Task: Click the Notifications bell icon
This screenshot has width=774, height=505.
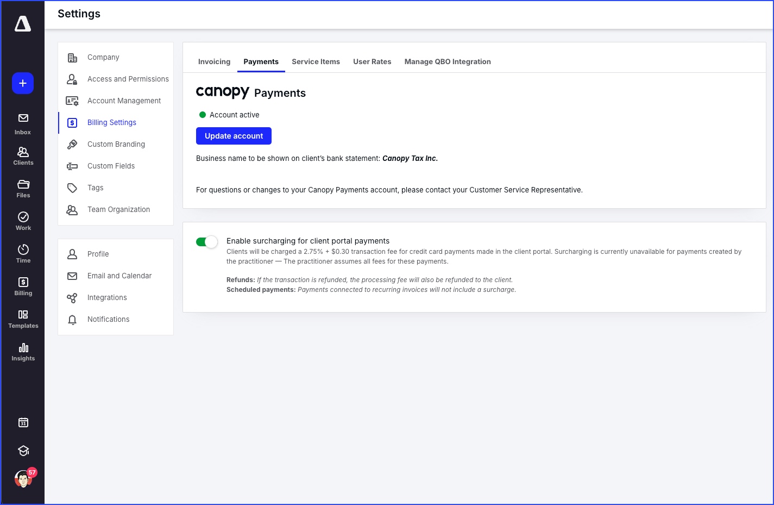Action: coord(72,320)
